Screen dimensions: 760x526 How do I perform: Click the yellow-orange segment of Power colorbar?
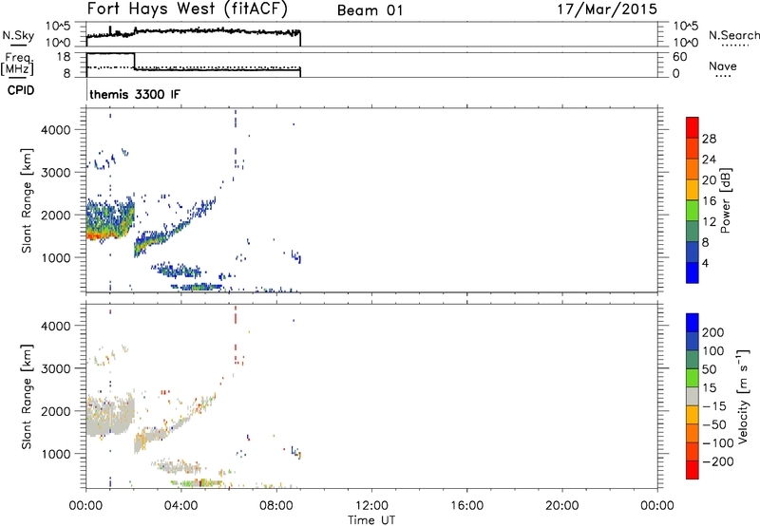693,189
